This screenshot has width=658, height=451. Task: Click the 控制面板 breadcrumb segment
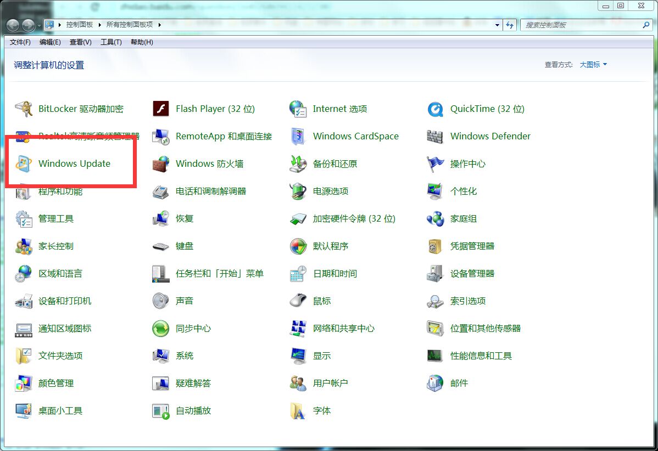79,25
